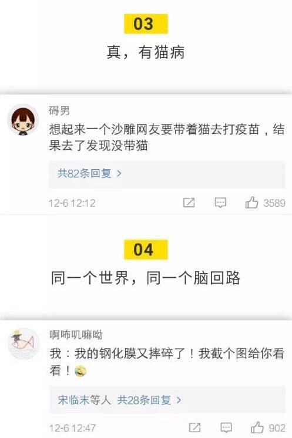Tap the 902 like count
Image resolution: width=292 pixels, height=438 pixels.
click(277, 428)
